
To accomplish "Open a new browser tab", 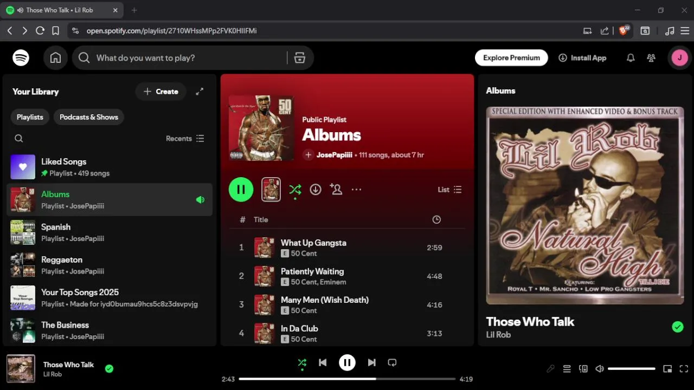I will coord(134,10).
